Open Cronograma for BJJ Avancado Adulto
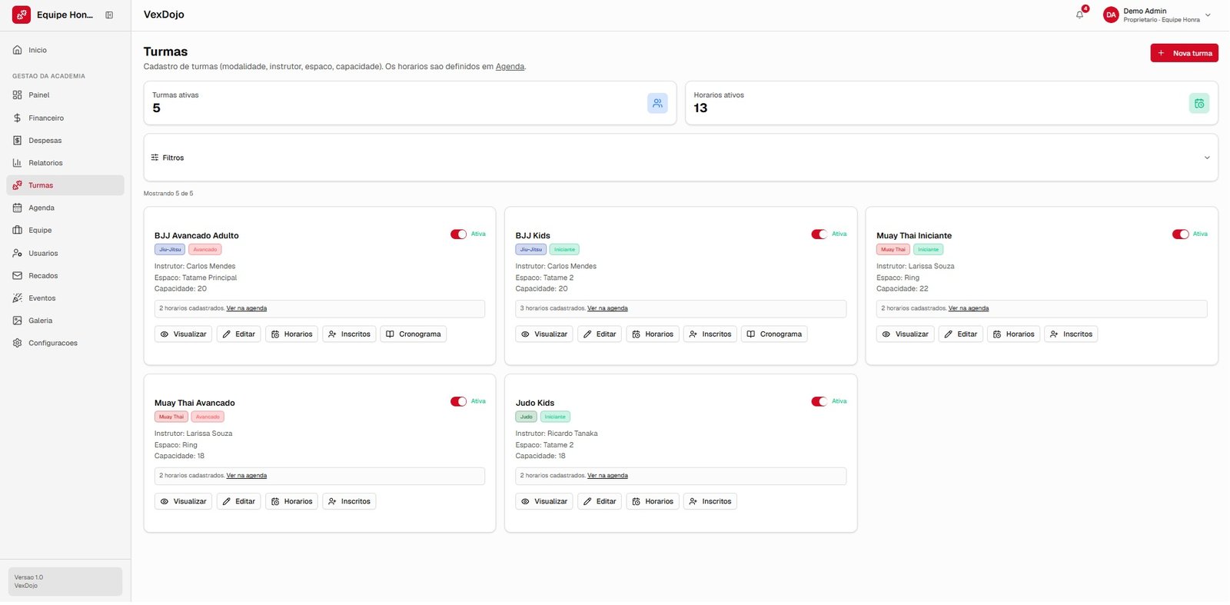1230x605 pixels. [x=413, y=334]
